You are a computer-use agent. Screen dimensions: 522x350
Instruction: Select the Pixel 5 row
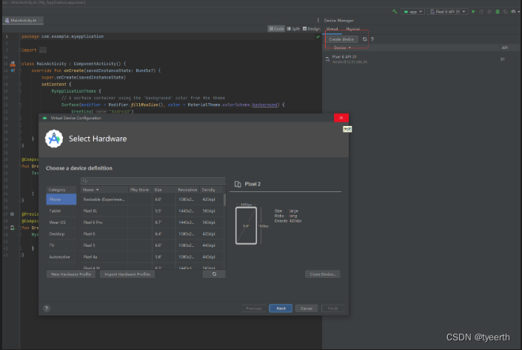pos(152,245)
